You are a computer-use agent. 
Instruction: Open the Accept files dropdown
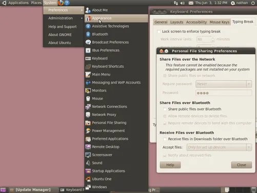tap(219, 147)
